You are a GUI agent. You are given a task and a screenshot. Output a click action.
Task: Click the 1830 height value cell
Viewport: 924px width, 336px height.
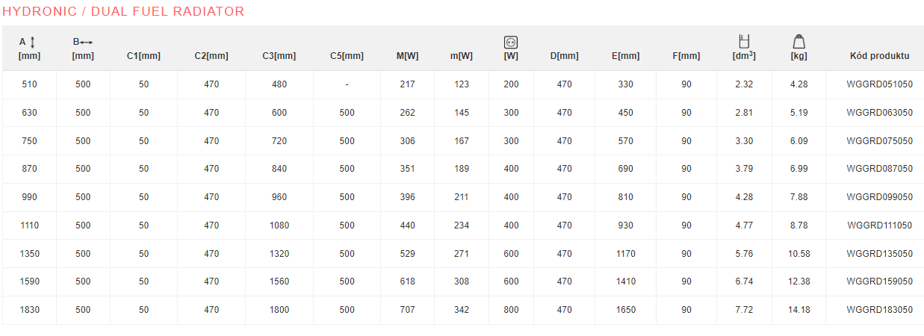pos(29,310)
